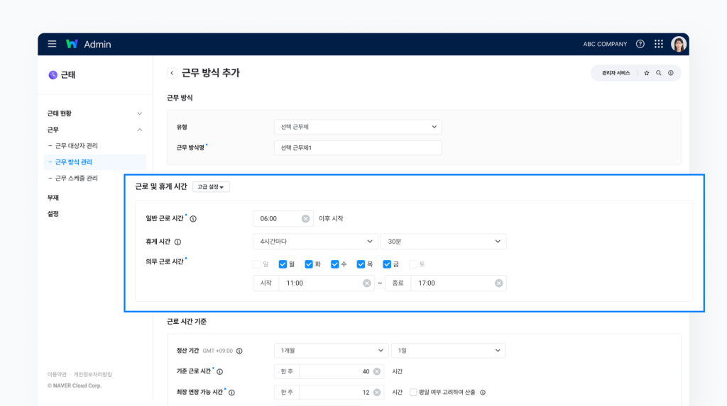Show info for 휴게 시간
The height and width of the screenshot is (406, 727).
(x=177, y=242)
